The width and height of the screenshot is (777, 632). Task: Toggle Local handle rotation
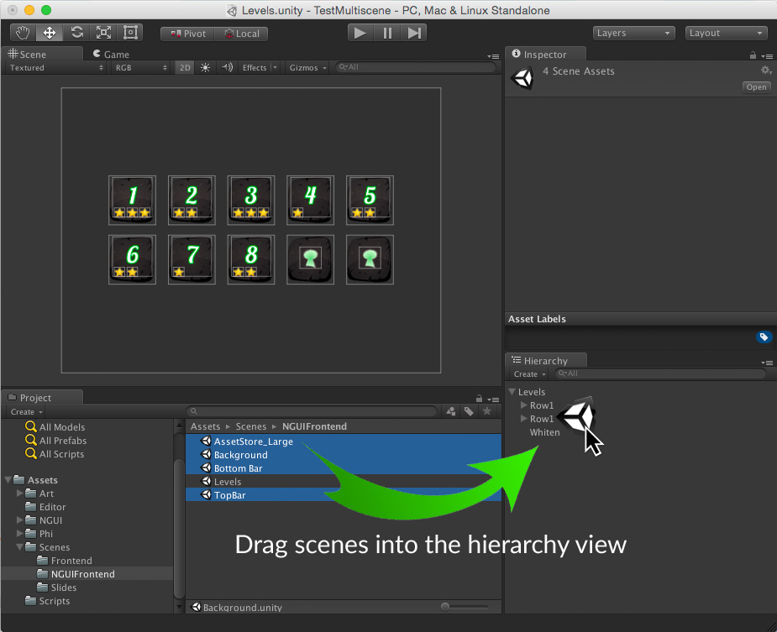[241, 34]
